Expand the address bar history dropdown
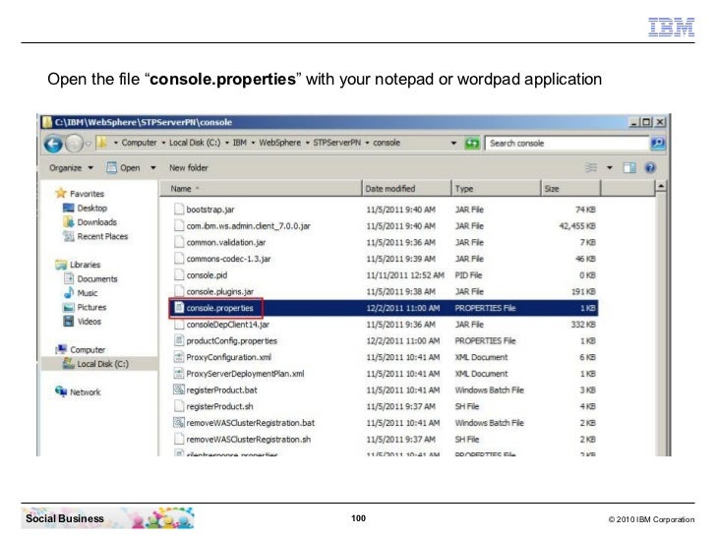 point(453,143)
